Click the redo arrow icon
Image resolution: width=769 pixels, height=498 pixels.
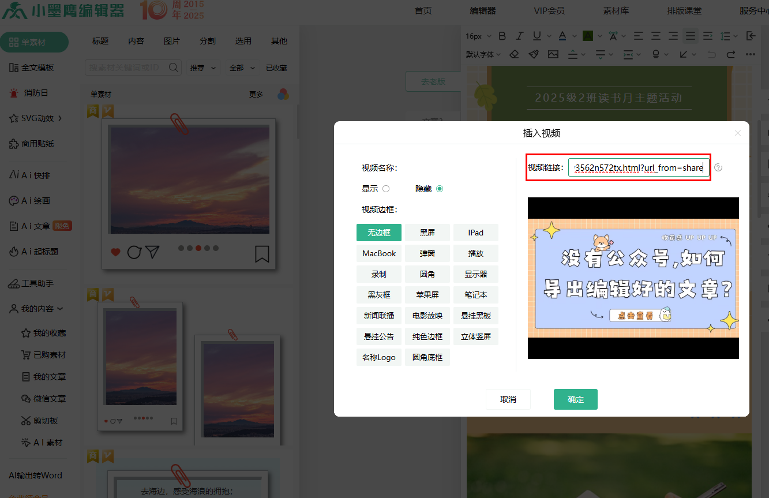(731, 54)
